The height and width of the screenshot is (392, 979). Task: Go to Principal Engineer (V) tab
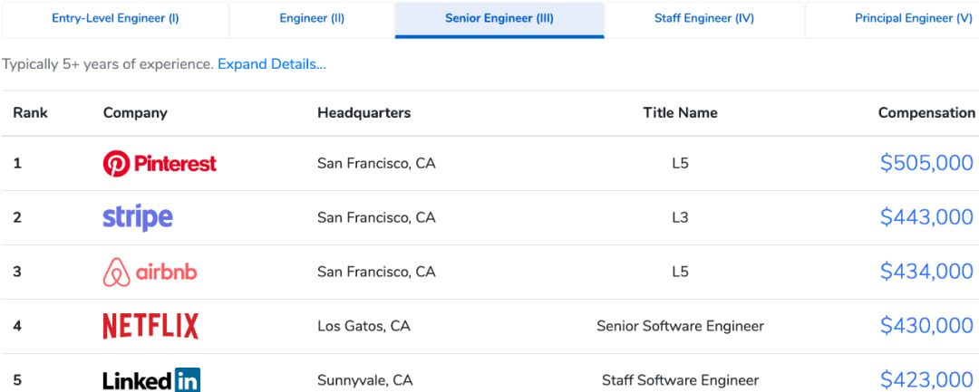pos(913,19)
